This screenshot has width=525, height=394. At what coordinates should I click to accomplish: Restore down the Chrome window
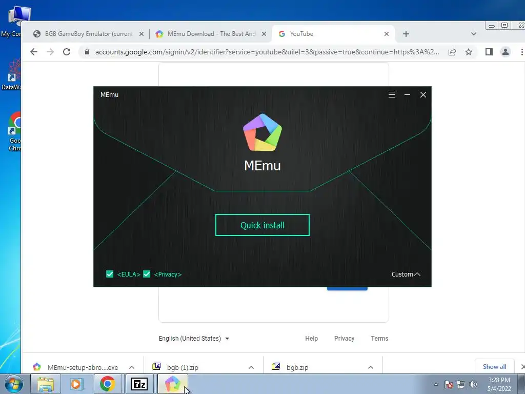[504, 26]
